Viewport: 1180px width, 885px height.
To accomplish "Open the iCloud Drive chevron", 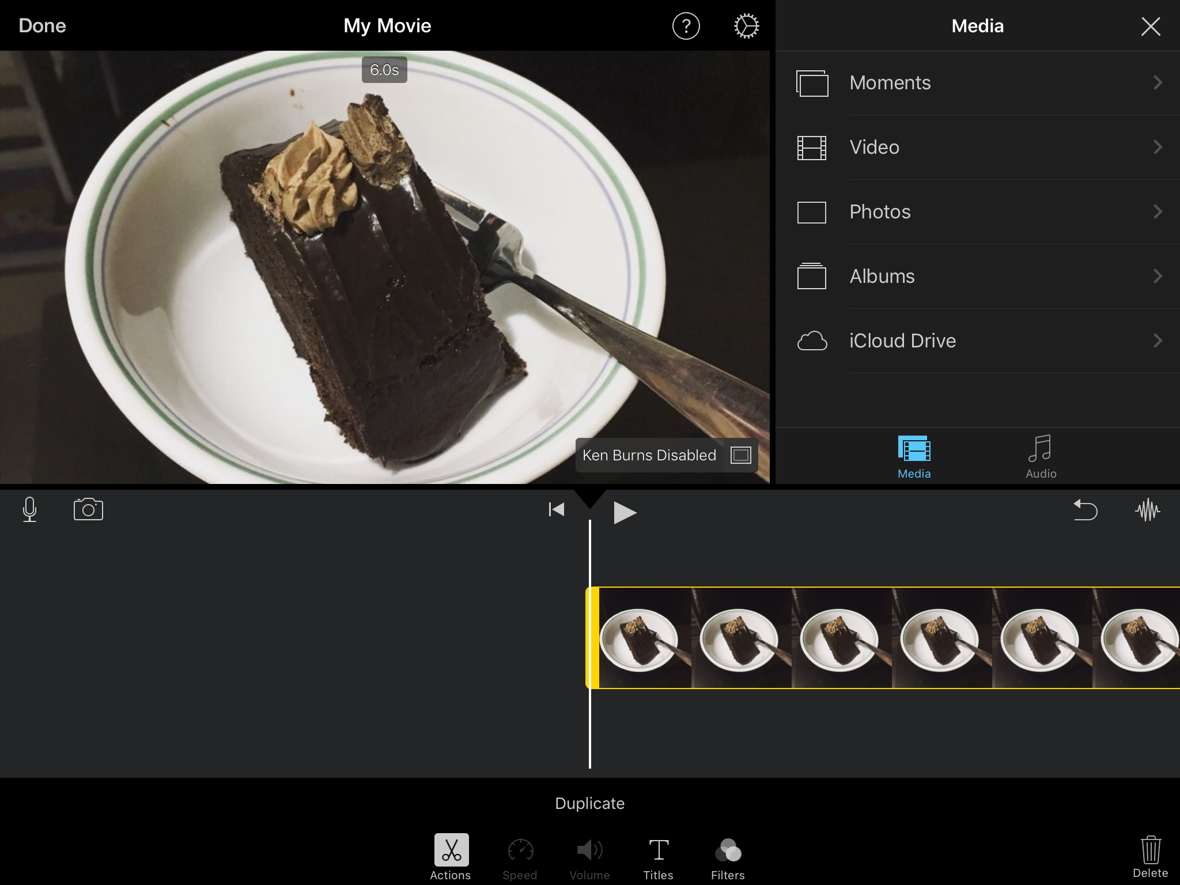I will 1158,341.
